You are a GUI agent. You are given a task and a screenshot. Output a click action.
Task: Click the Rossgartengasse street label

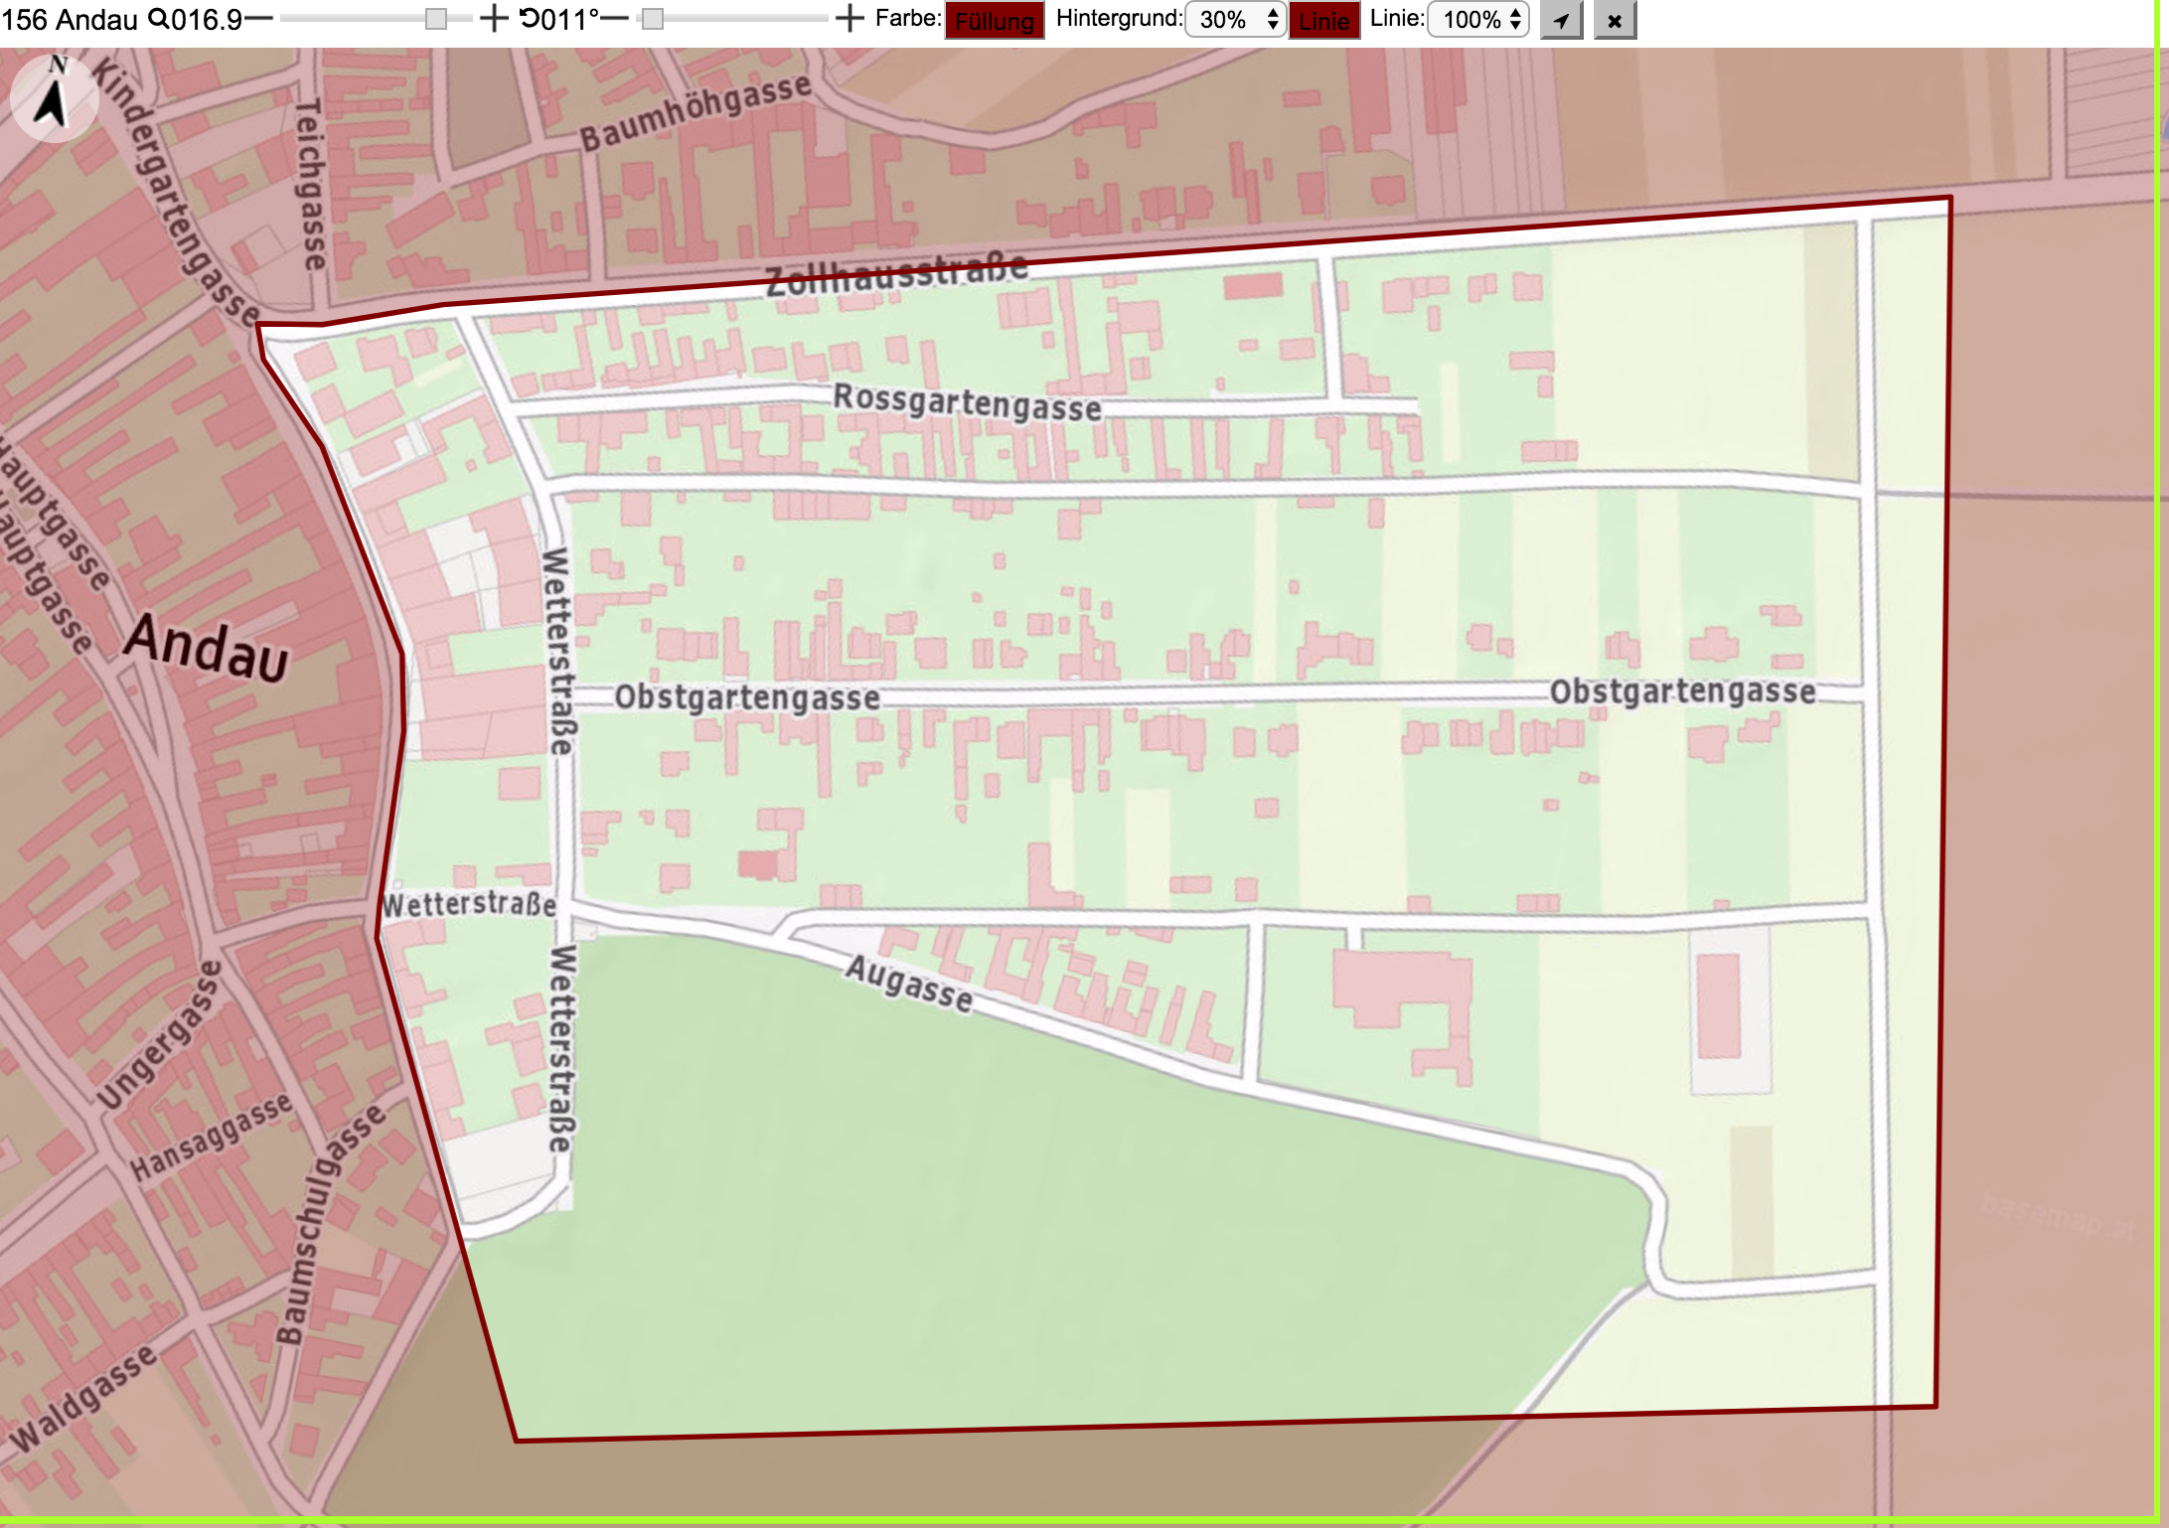point(967,402)
